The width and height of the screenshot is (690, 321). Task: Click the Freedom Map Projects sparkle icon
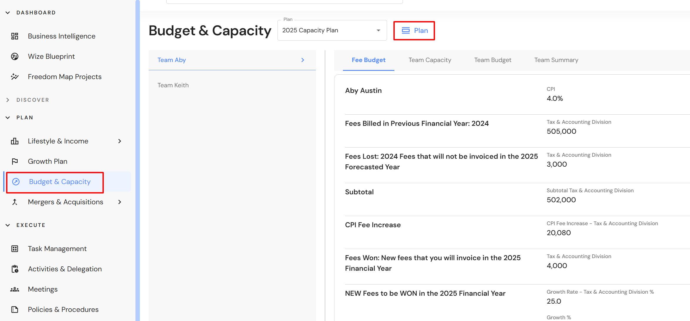click(x=15, y=77)
